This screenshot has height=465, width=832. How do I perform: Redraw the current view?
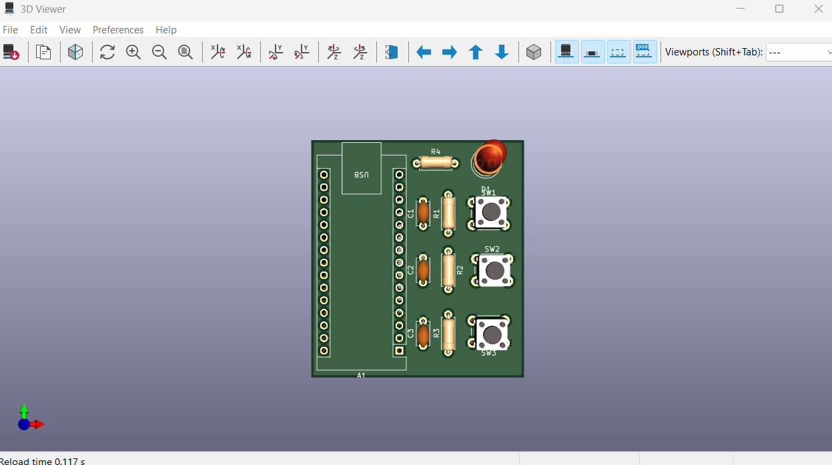[107, 52]
